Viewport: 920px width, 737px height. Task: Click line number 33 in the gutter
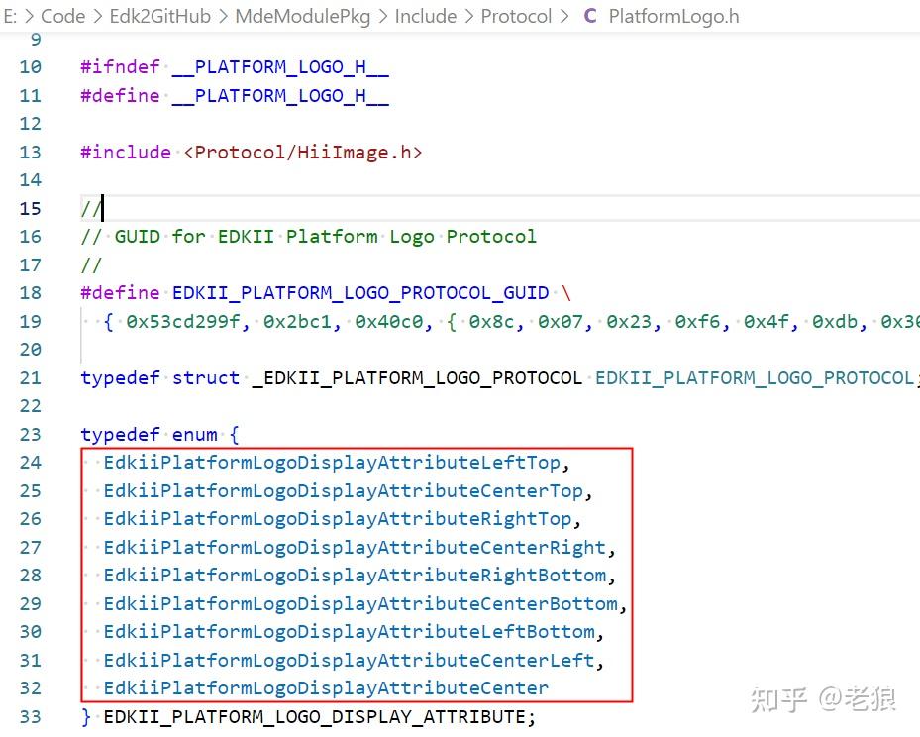(x=30, y=715)
